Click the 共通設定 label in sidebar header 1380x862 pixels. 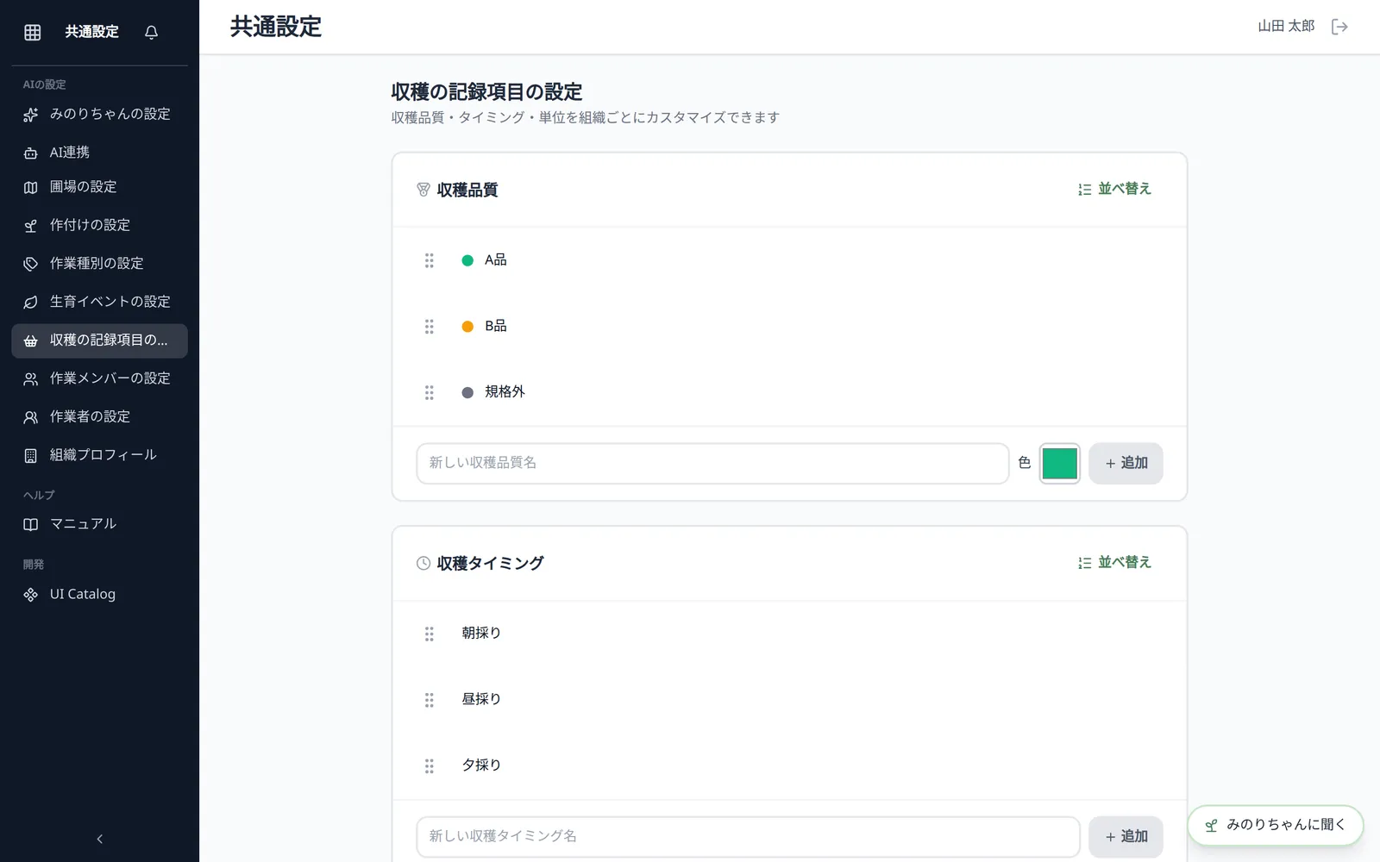point(92,32)
